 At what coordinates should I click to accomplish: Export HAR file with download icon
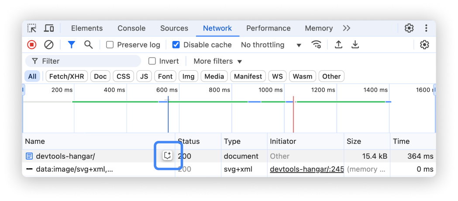(355, 45)
